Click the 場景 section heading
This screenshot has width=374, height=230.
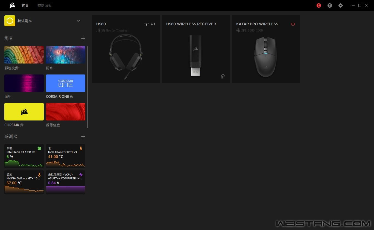(9, 38)
